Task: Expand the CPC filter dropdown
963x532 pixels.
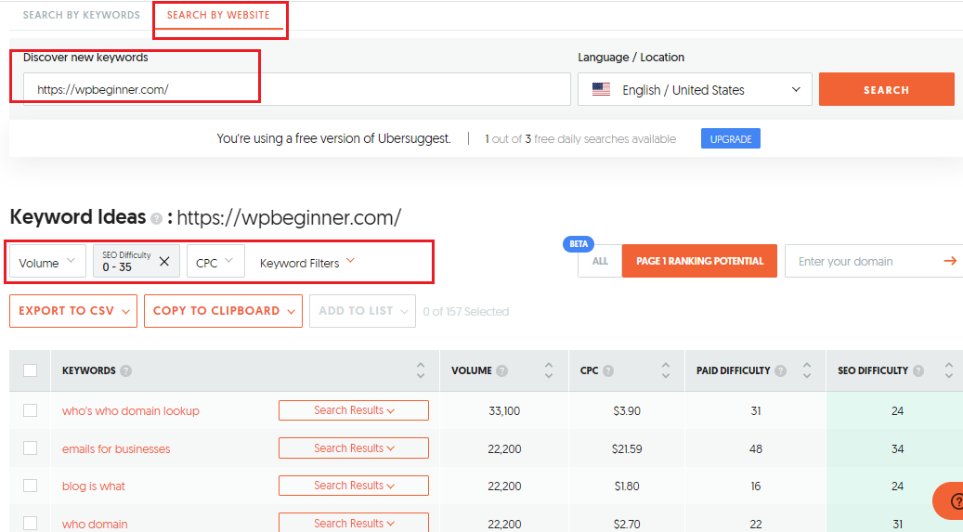Action: [215, 262]
